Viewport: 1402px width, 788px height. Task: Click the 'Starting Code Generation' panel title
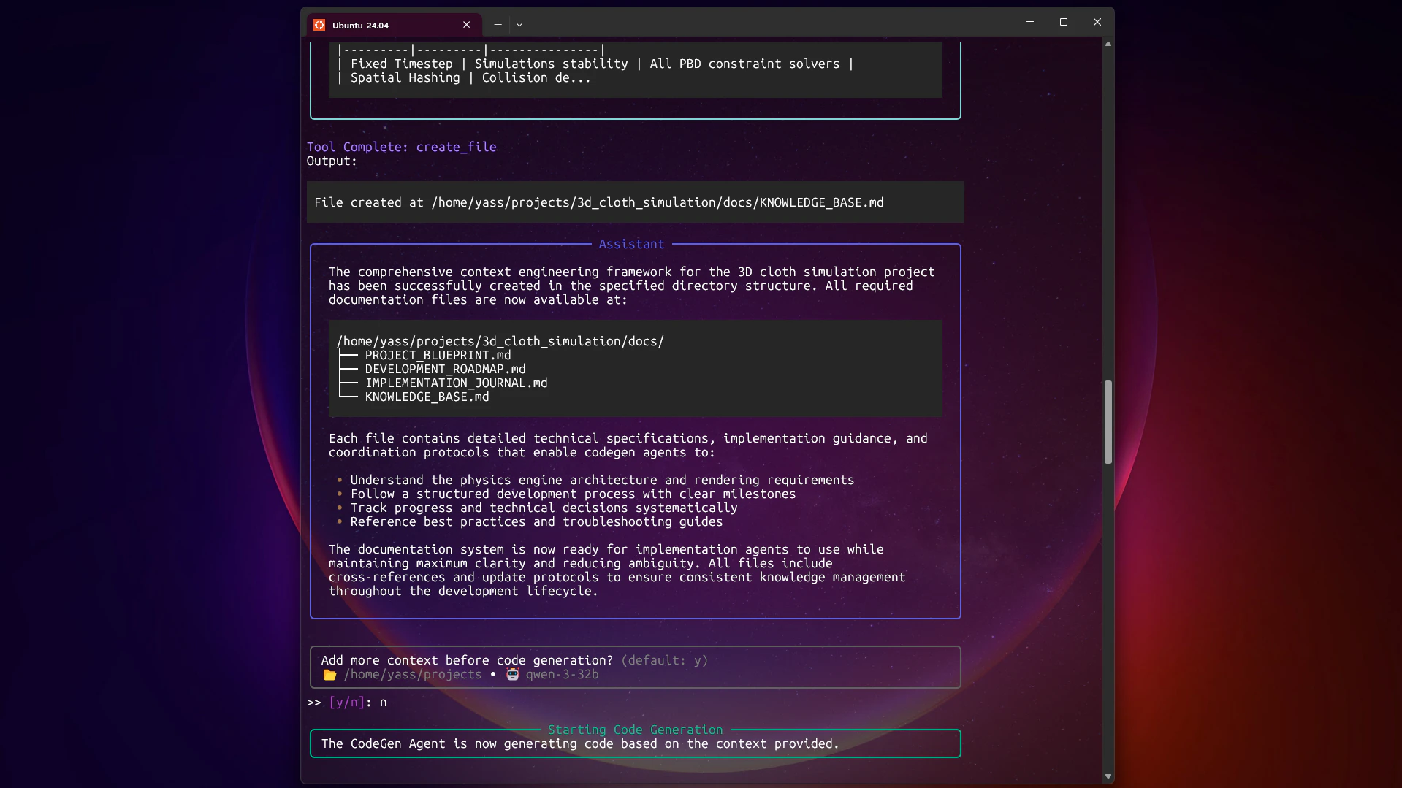coord(635,730)
